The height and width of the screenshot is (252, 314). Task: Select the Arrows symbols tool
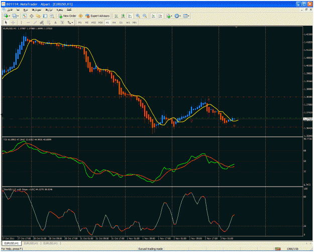coord(69,23)
